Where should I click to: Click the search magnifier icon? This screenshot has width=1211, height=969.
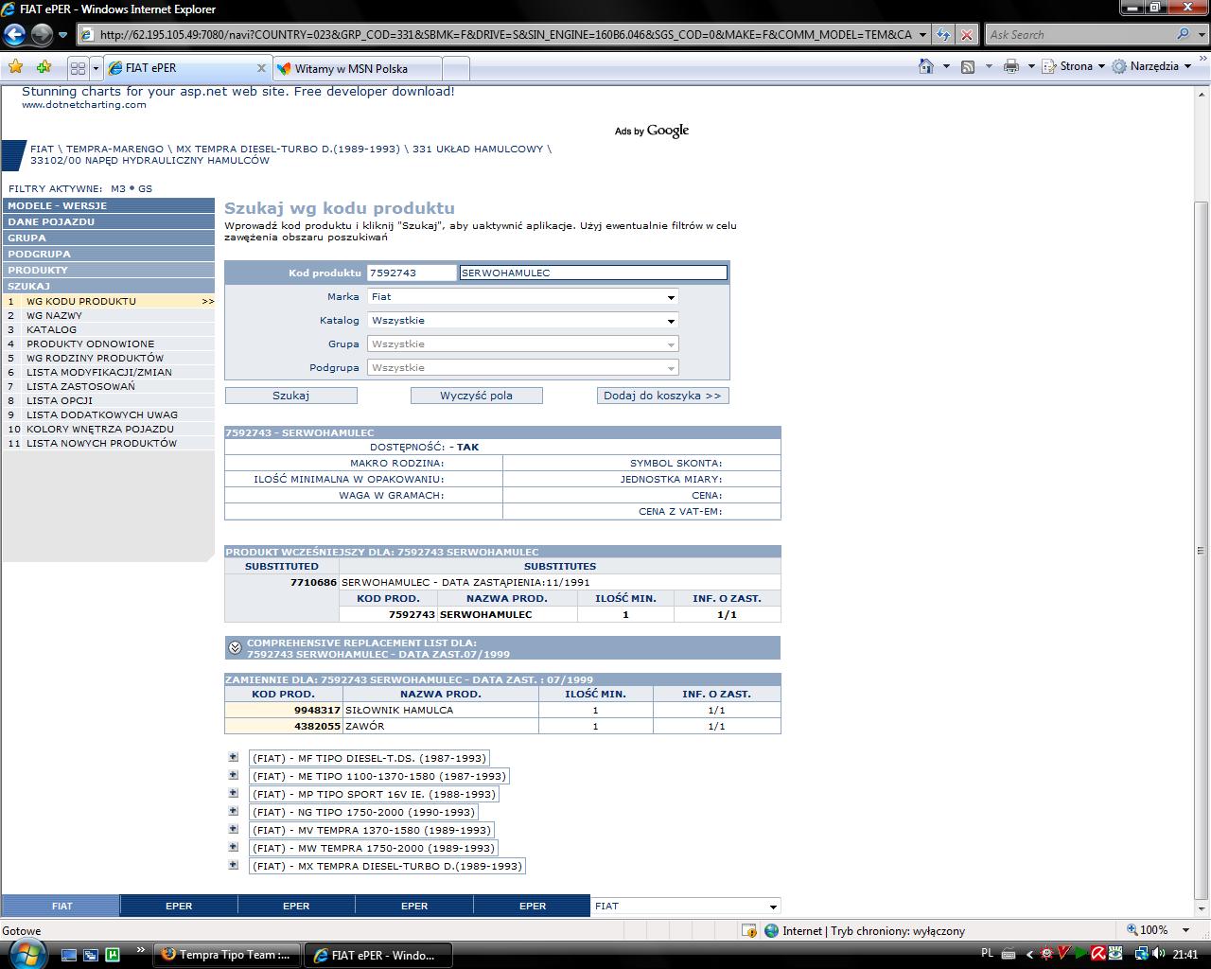pos(1184,34)
